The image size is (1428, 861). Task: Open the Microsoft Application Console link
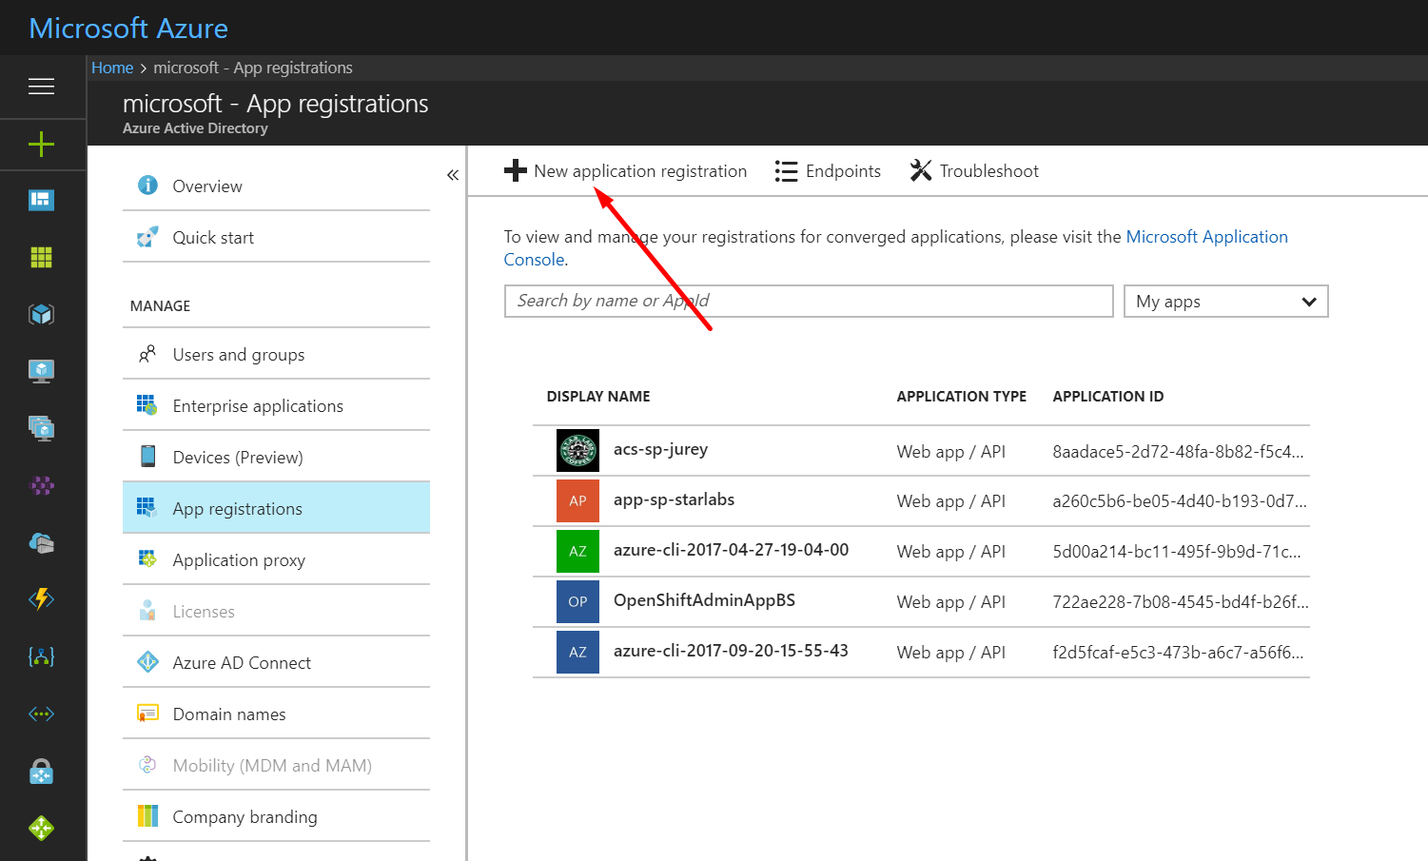[x=1205, y=237]
